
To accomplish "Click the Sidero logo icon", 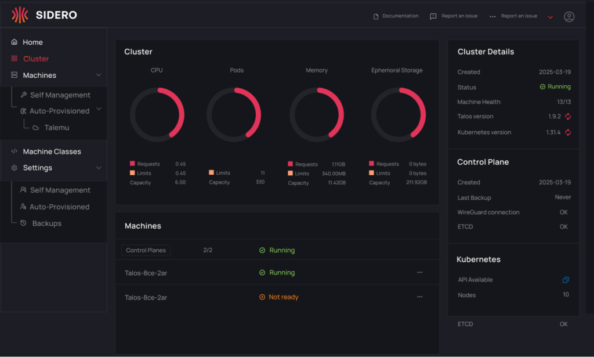I will [20, 15].
